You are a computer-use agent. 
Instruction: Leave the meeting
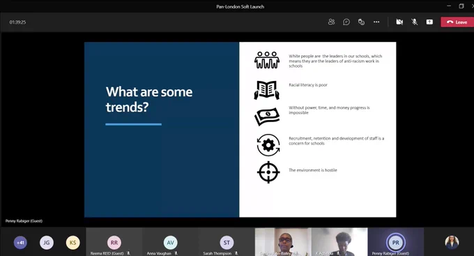click(457, 22)
